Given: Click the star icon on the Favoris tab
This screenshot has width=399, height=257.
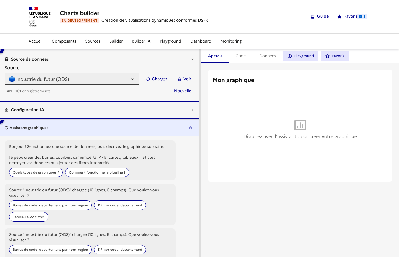Looking at the screenshot, I should coord(327,56).
